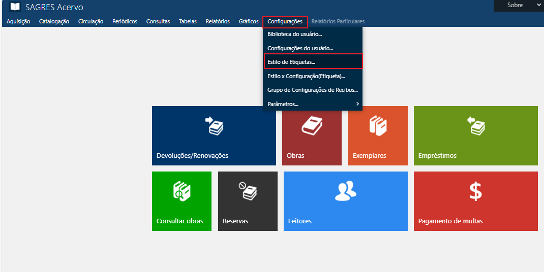Open the Leitores people icon tile
Image resolution: width=544 pixels, height=272 pixels.
pyautogui.click(x=345, y=191)
